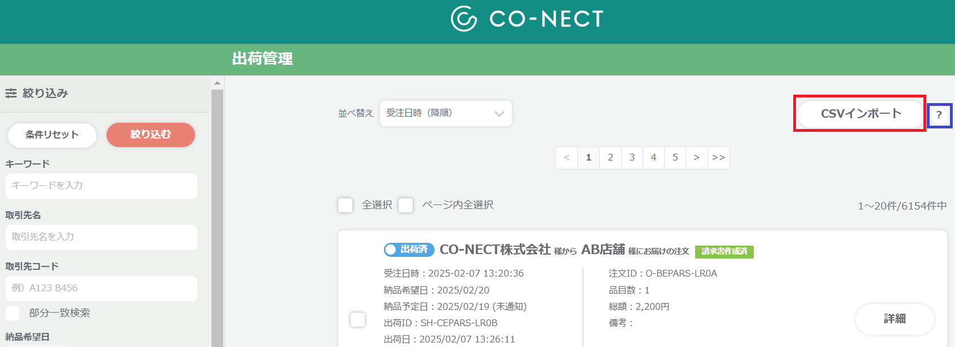The height and width of the screenshot is (347, 955).
Task: Jump to last page >> arrow
Action: (718, 158)
